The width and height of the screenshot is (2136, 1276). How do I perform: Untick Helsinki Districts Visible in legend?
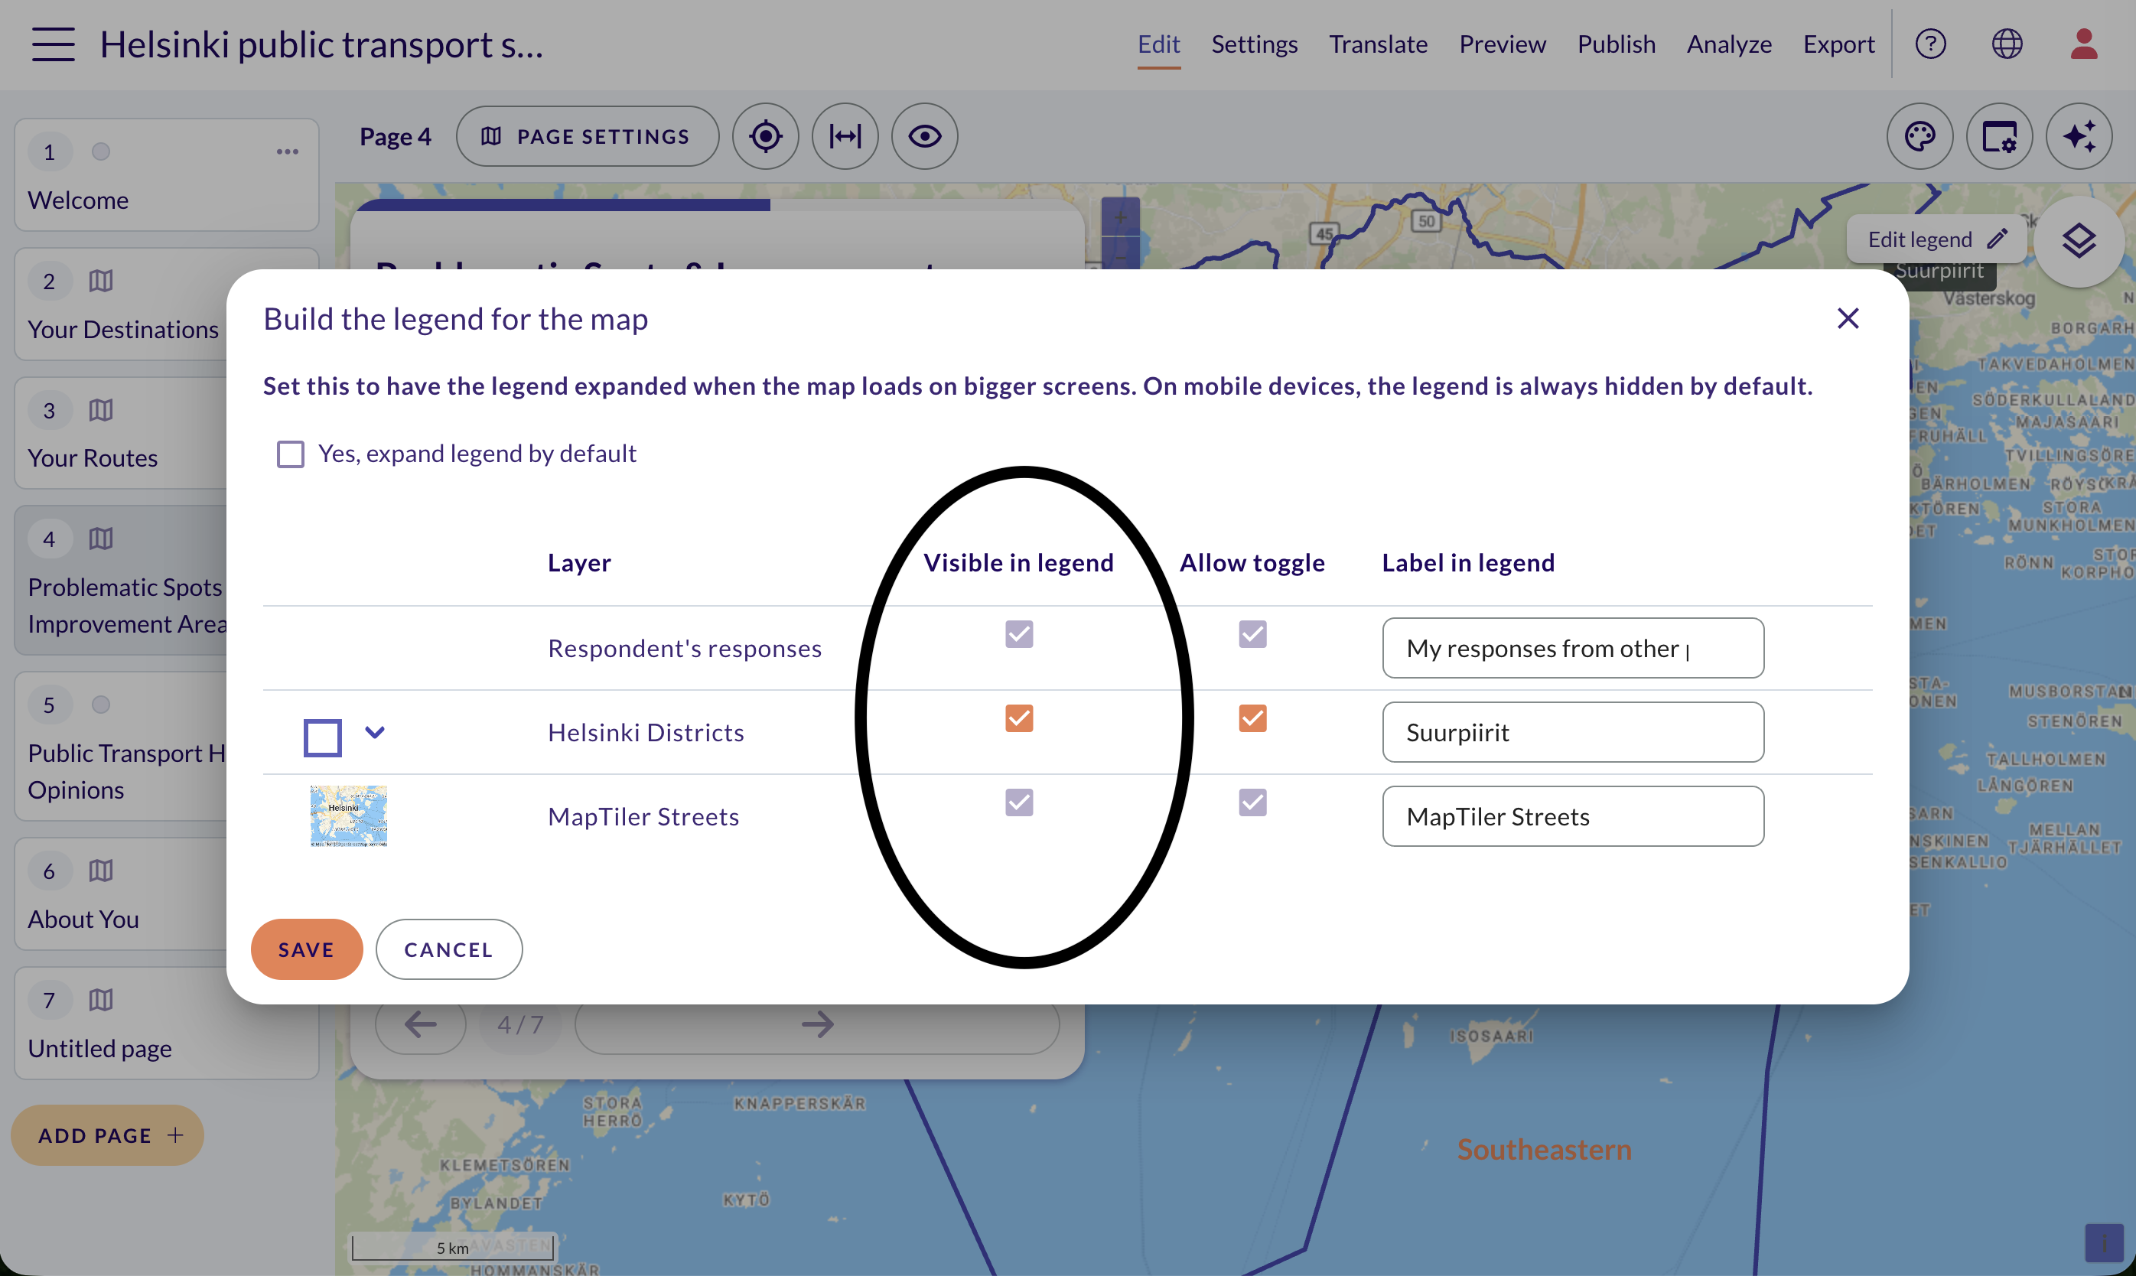coord(1019,718)
